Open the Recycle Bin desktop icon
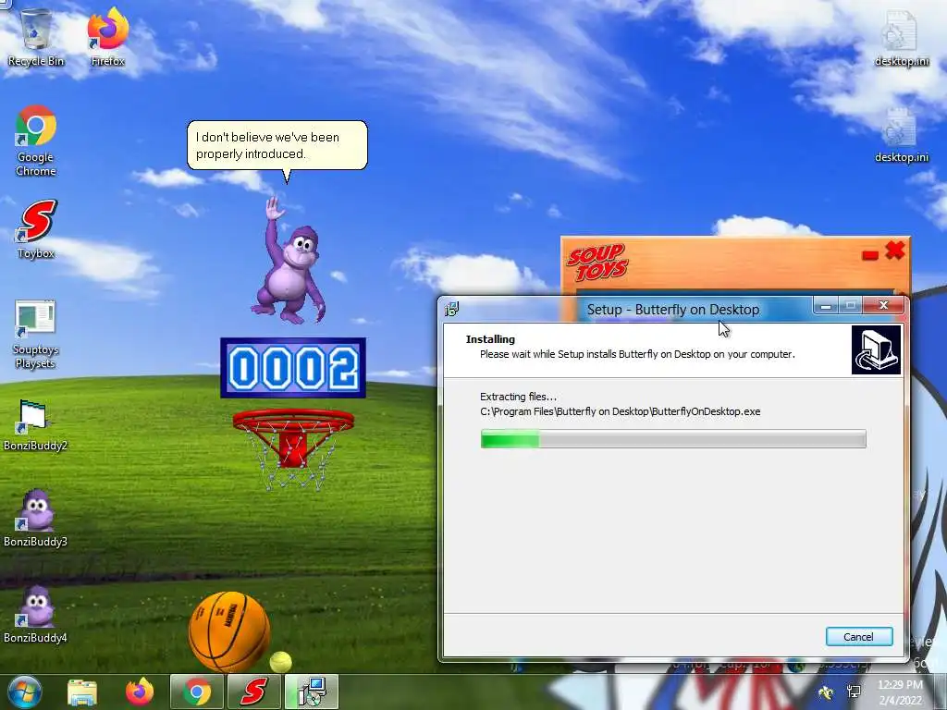 coord(36,37)
